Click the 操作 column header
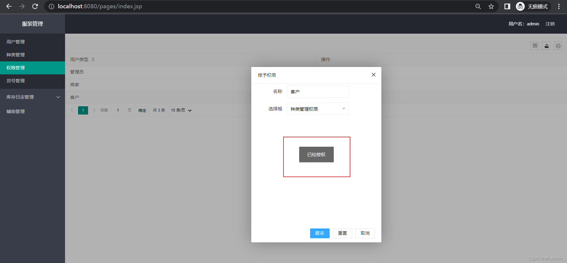The image size is (567, 263). (x=326, y=59)
